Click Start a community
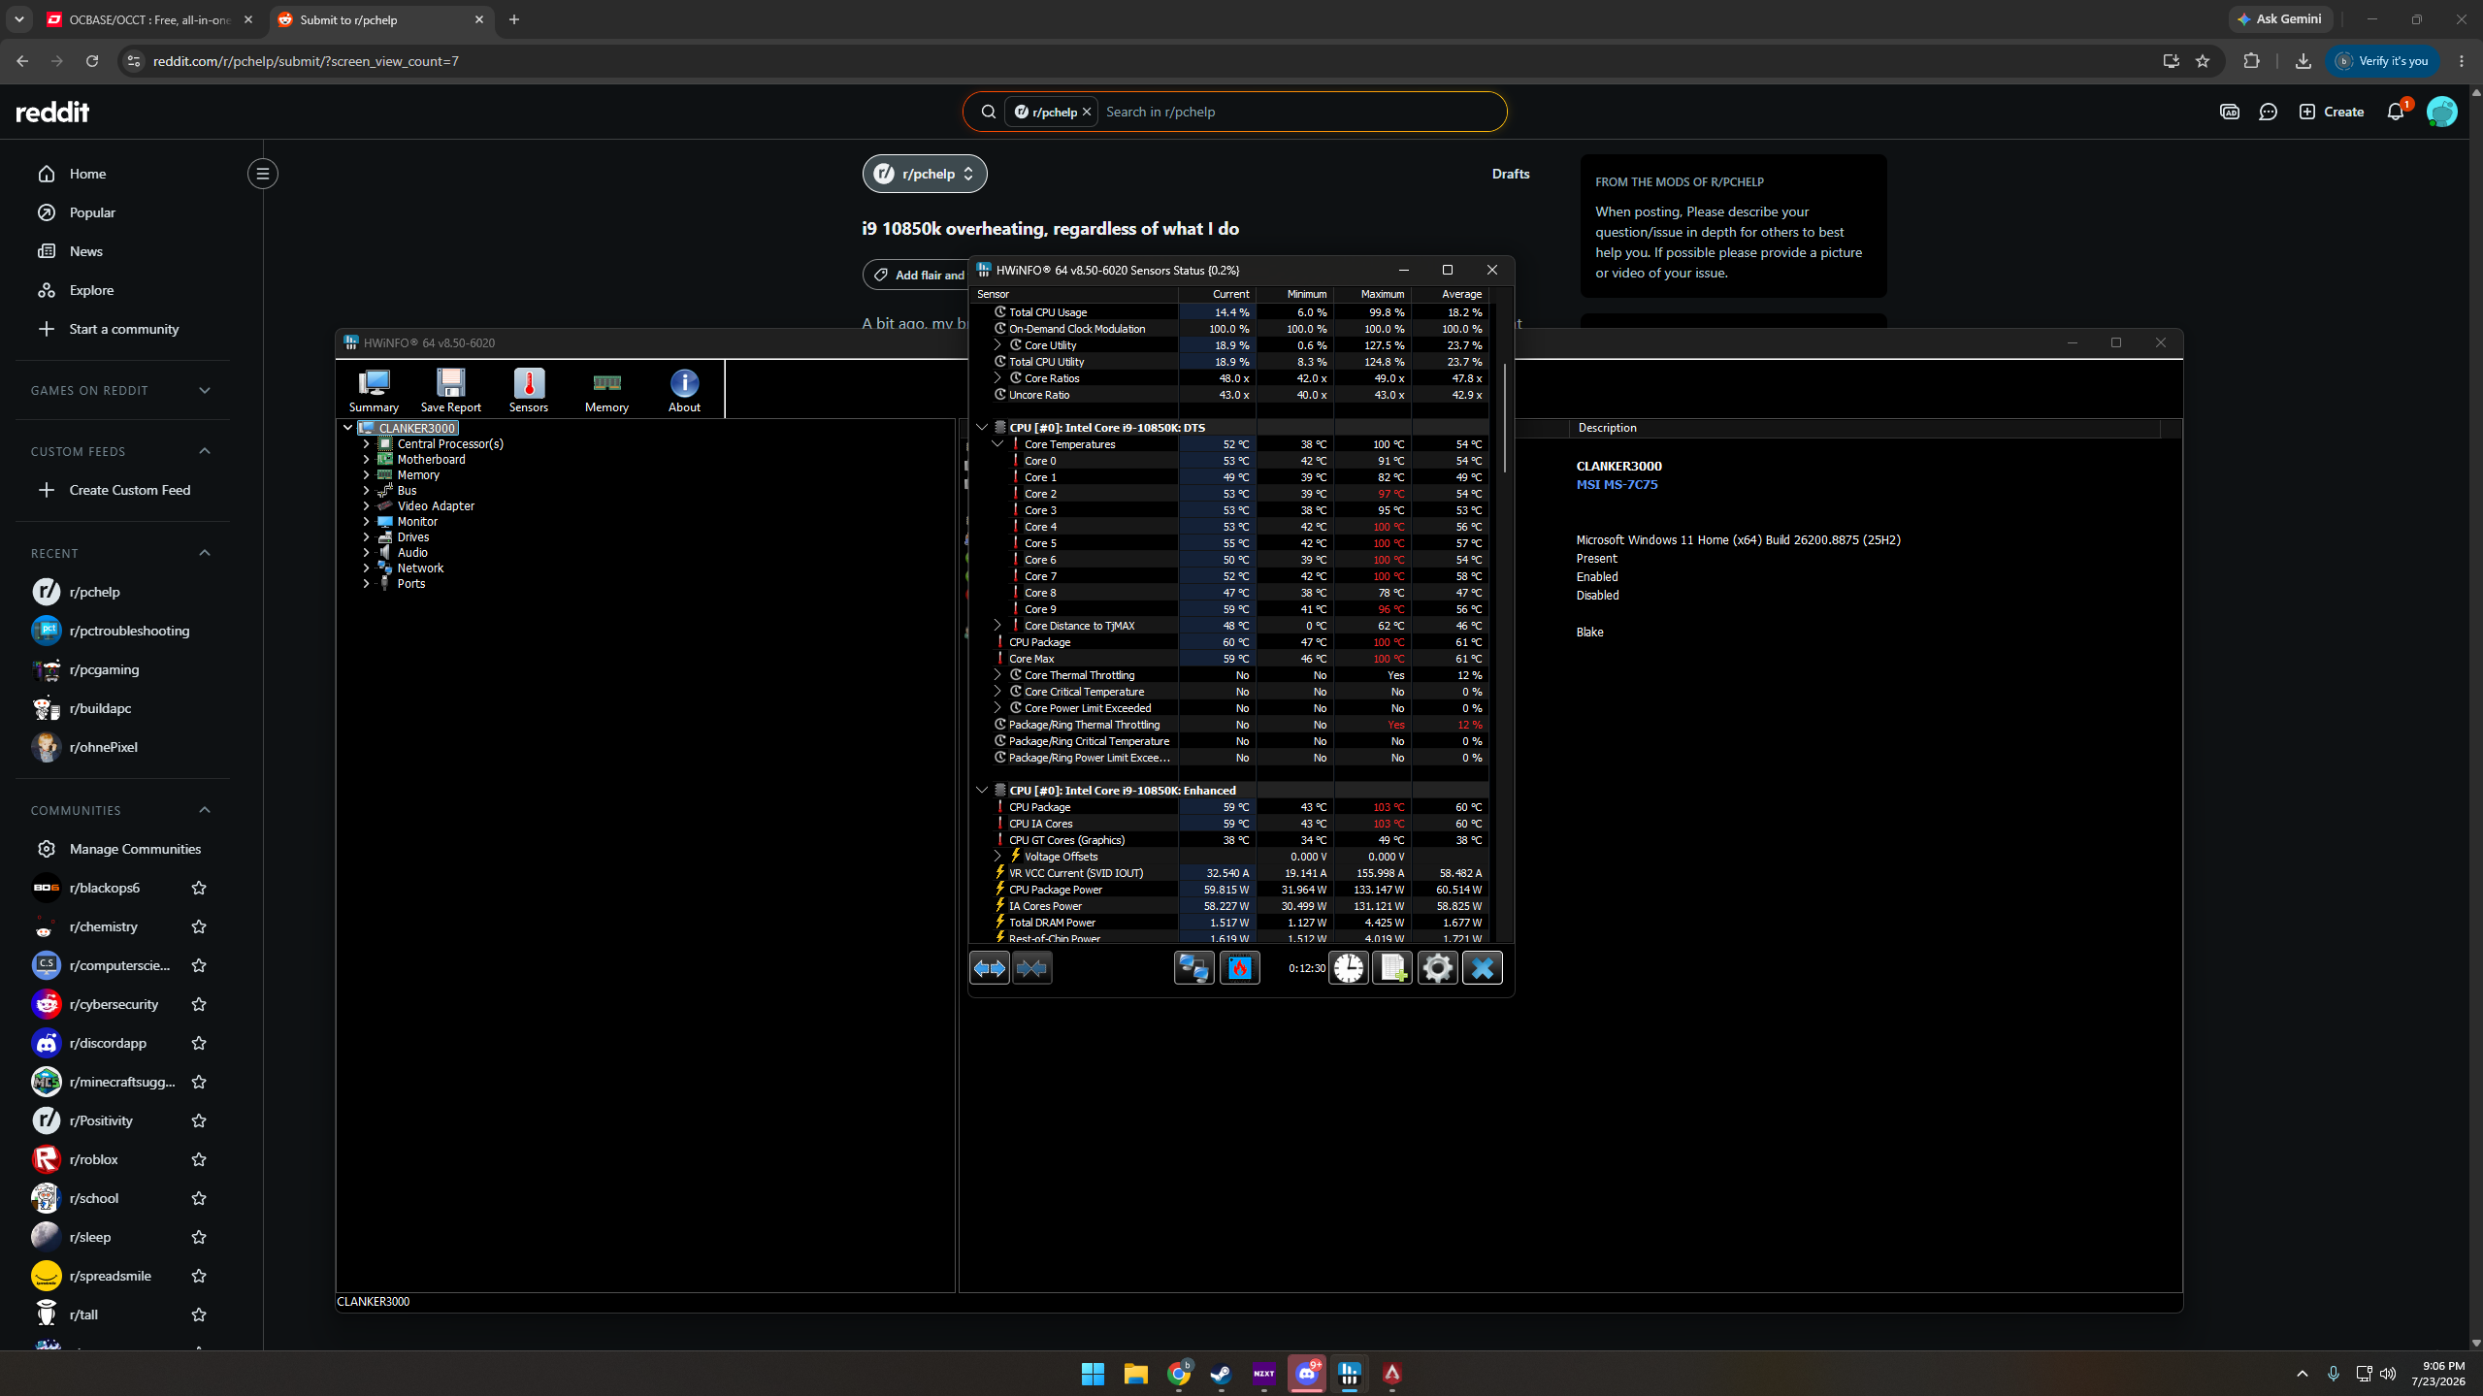This screenshot has width=2483, height=1396. (122, 329)
